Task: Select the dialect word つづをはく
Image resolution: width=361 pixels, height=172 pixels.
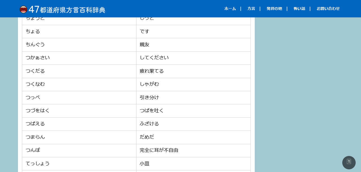Action: click(x=38, y=111)
